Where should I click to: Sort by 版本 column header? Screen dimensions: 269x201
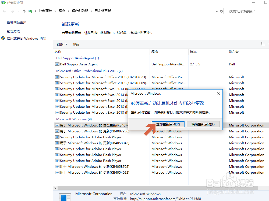pos(193,52)
